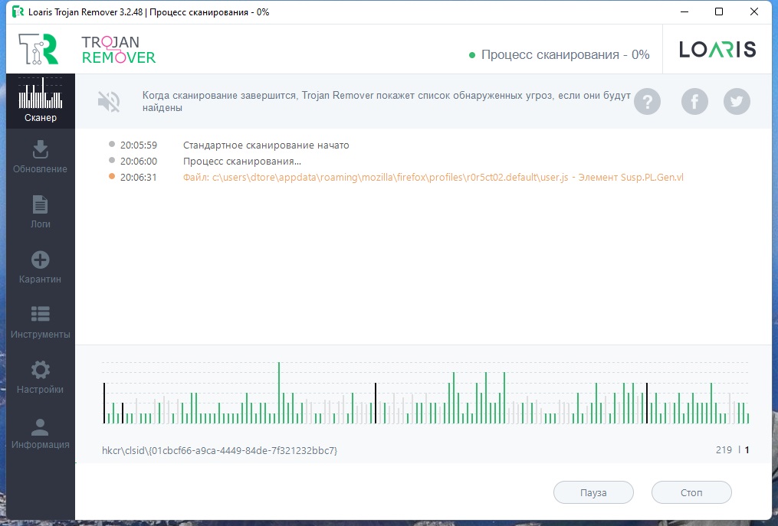Open the Facebook page icon
The height and width of the screenshot is (526, 778).
click(694, 101)
